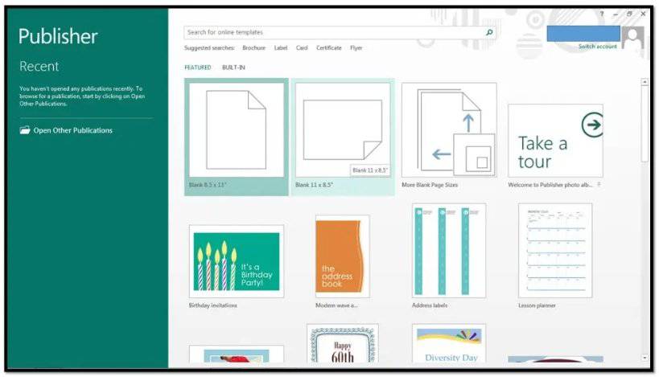Choose the Blank 11 x 8.5 landscape template
This screenshot has width=659, height=377.
[x=342, y=132]
